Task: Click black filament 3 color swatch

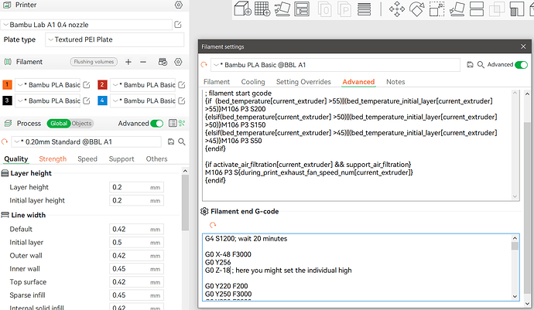Action: coord(7,100)
